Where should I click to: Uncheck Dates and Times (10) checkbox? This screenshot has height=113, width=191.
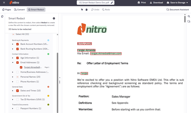17,91
